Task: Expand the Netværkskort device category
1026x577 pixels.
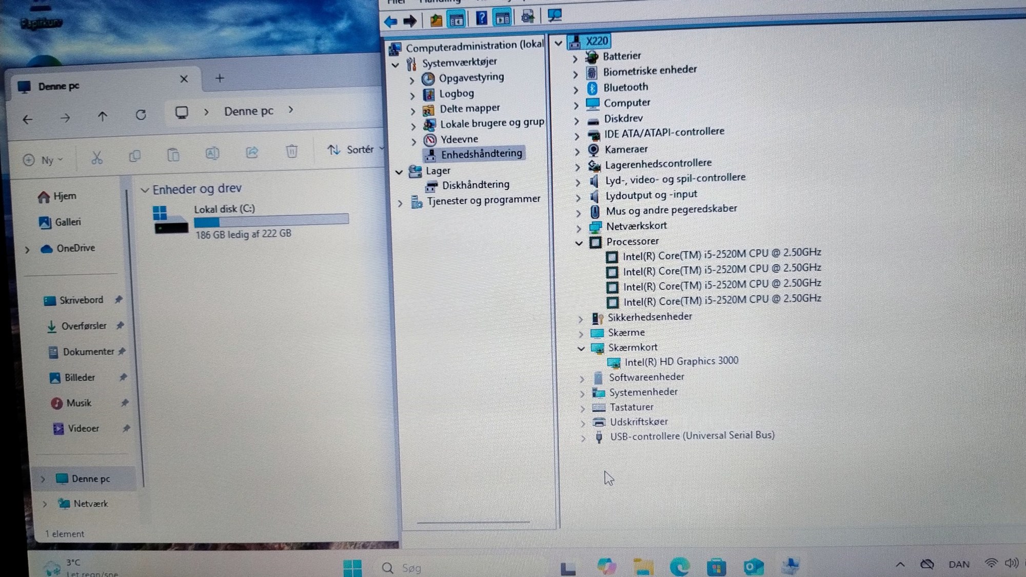Action: click(x=579, y=228)
